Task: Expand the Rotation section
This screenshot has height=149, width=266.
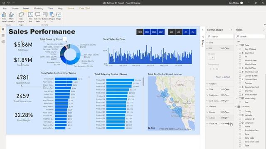Action: pos(207,84)
